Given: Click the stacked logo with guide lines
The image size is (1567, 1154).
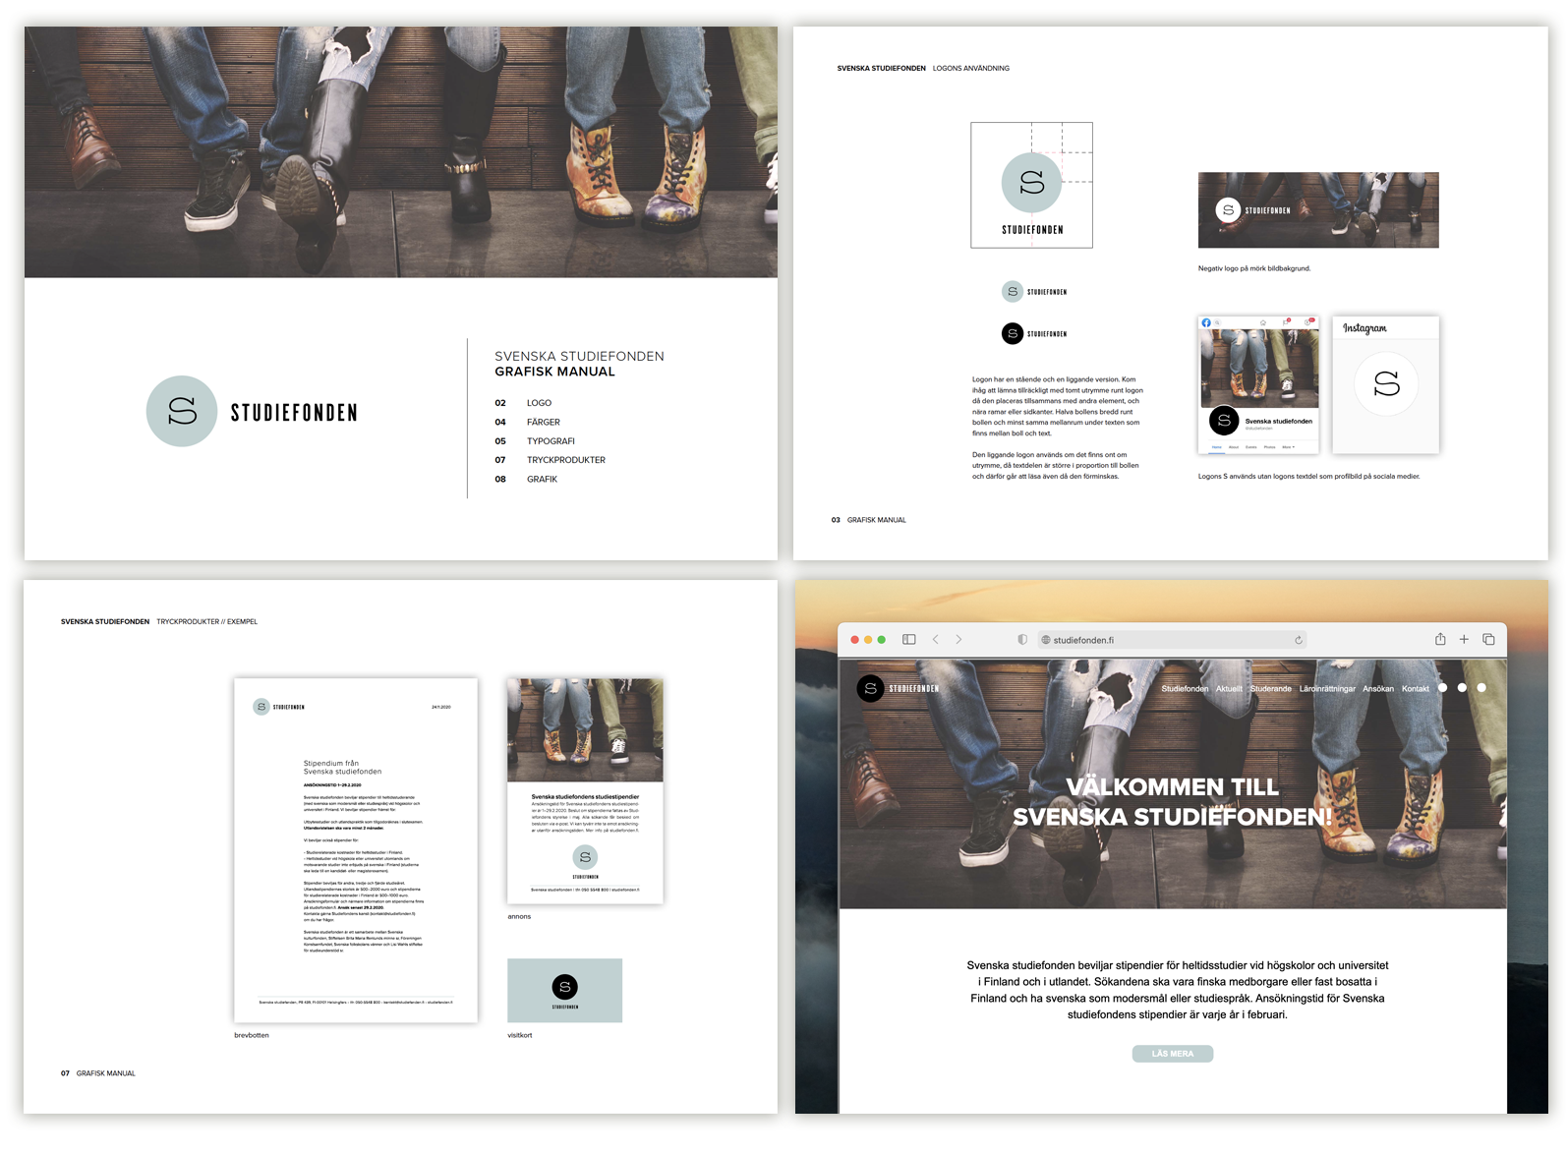Looking at the screenshot, I should [1031, 185].
